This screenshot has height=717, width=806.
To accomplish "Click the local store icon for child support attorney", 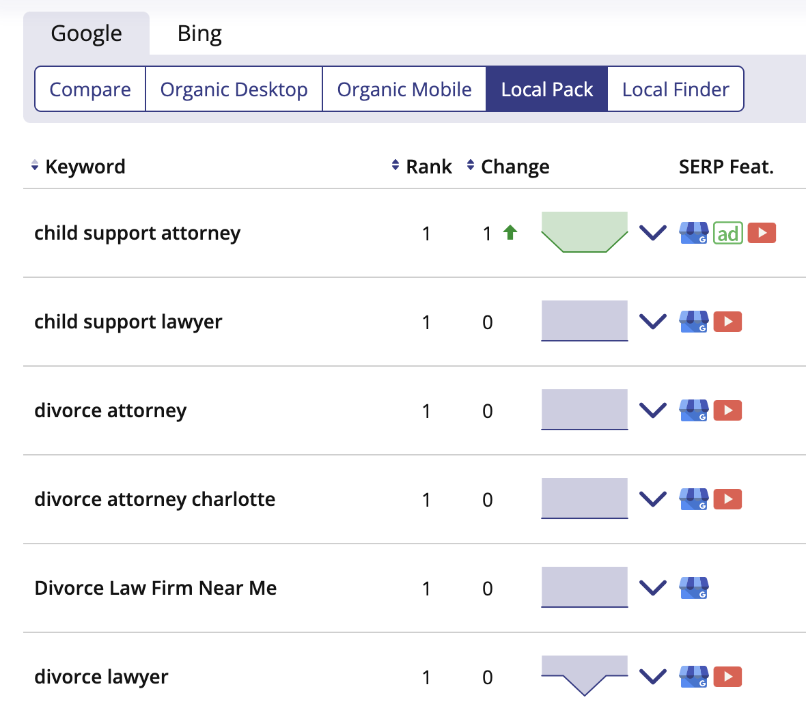I will [693, 234].
